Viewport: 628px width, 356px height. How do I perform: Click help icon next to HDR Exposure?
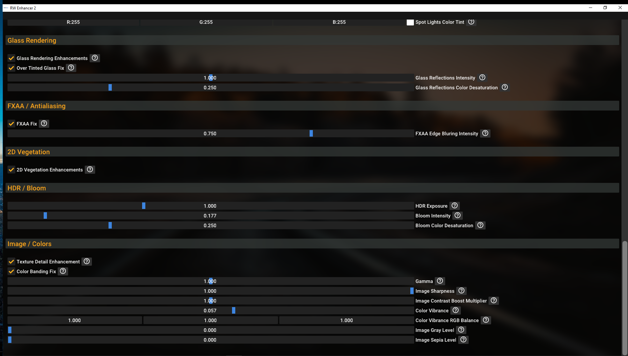pos(455,206)
